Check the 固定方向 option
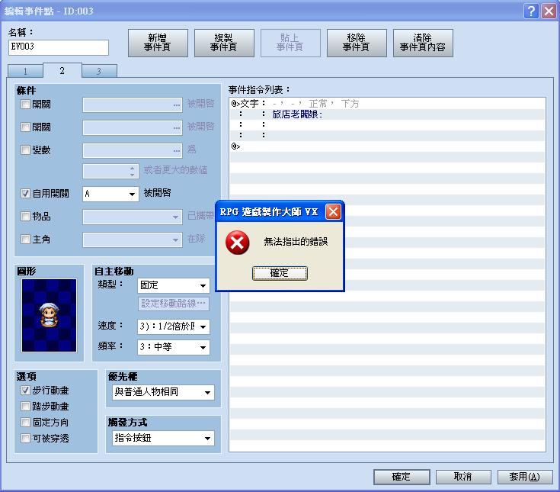Screen dimensions: 560x492 (25, 423)
